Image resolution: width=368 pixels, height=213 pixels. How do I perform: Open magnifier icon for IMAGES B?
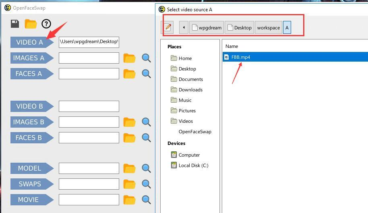tap(146, 122)
